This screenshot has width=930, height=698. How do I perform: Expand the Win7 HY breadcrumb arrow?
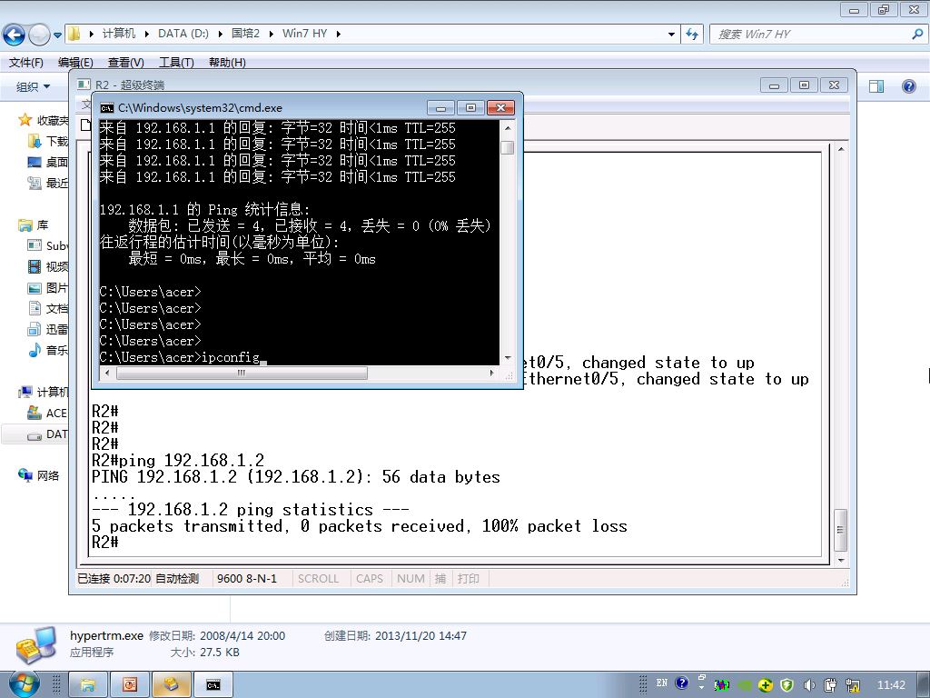pyautogui.click(x=338, y=34)
